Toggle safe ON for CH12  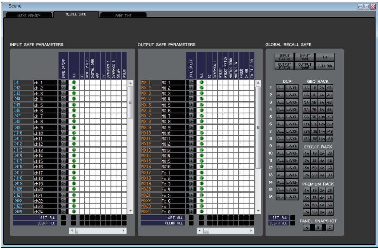click(63, 144)
